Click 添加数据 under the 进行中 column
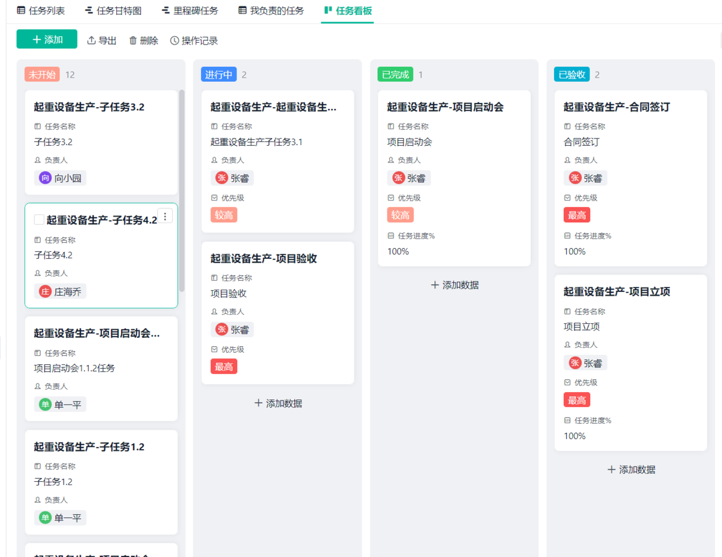Screen dimensions: 722x557 tap(279, 403)
